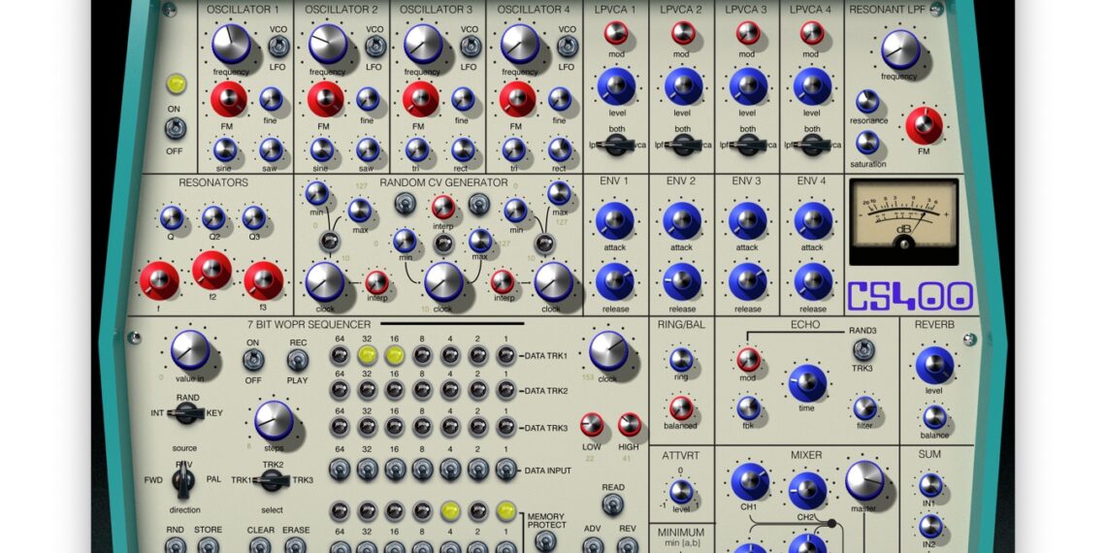This screenshot has width=1106, height=553.
Task: Click DATA TRK3 bit 1 lamp
Action: pyautogui.click(x=505, y=427)
